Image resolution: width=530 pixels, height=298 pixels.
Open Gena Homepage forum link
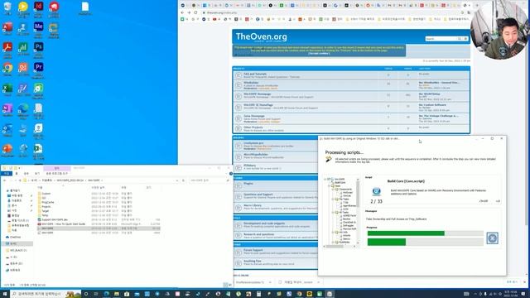tap(254, 116)
